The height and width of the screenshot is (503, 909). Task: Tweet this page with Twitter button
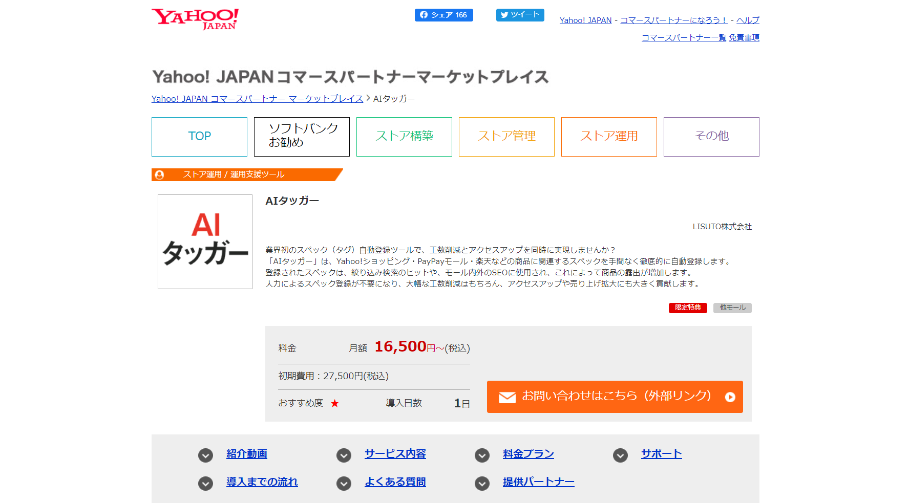tap(520, 15)
